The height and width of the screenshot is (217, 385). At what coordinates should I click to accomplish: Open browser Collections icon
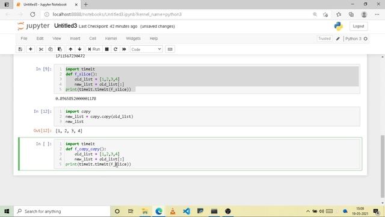pos(351,14)
